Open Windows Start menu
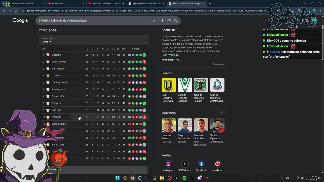Viewport: 324px width, 182px height. click(117, 178)
